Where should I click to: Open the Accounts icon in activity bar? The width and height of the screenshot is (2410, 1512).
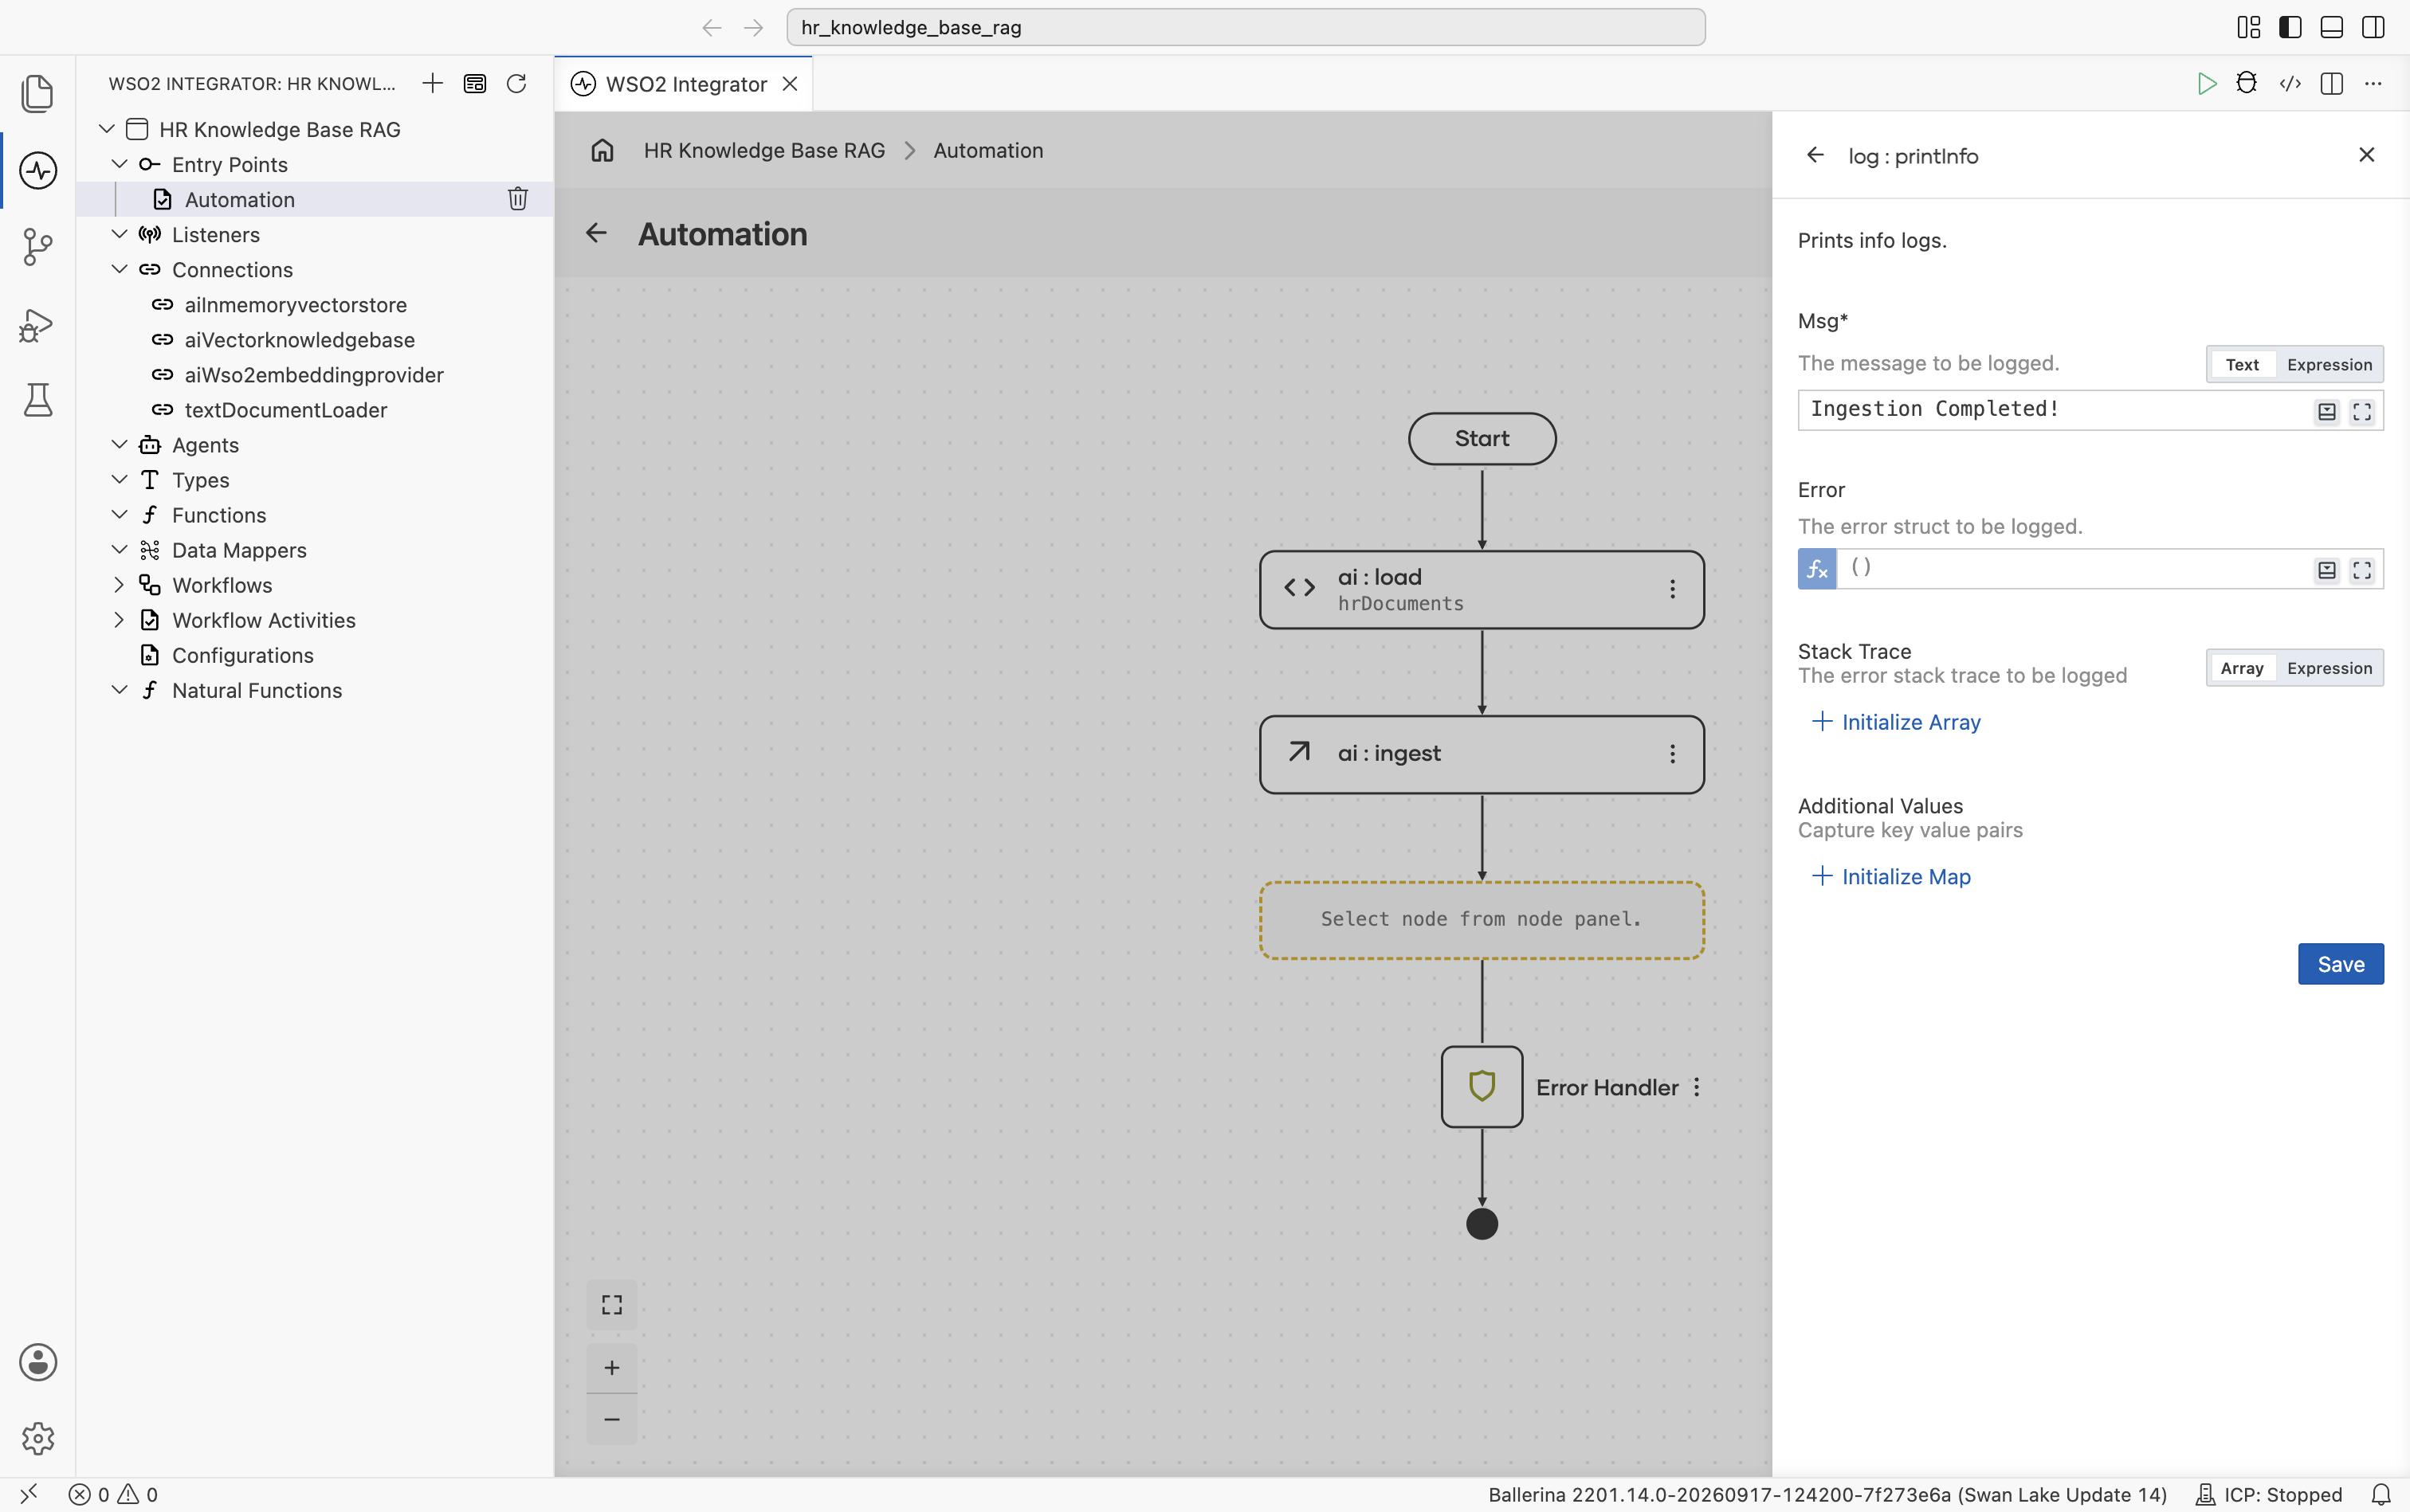(38, 1362)
